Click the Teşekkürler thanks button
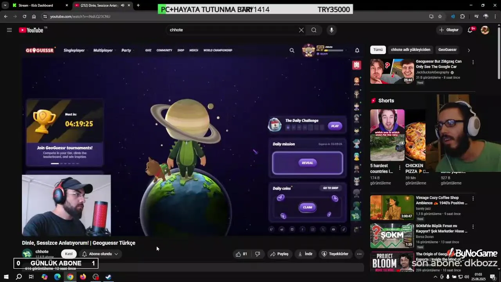 tap(335, 254)
